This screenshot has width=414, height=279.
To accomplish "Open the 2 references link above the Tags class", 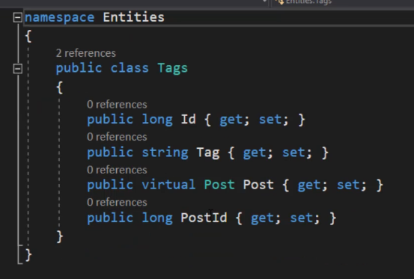I will tap(86, 53).
